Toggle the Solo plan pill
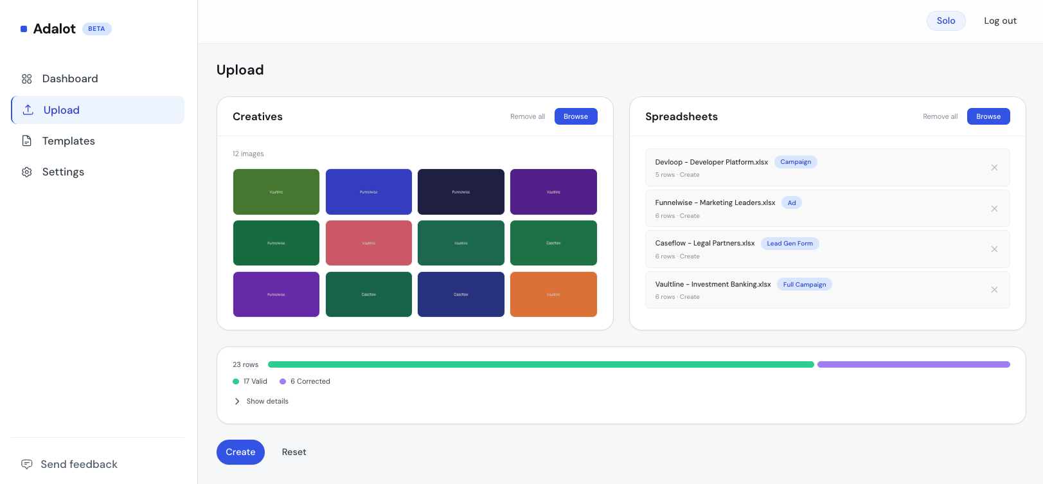The image size is (1043, 484). coord(945,21)
